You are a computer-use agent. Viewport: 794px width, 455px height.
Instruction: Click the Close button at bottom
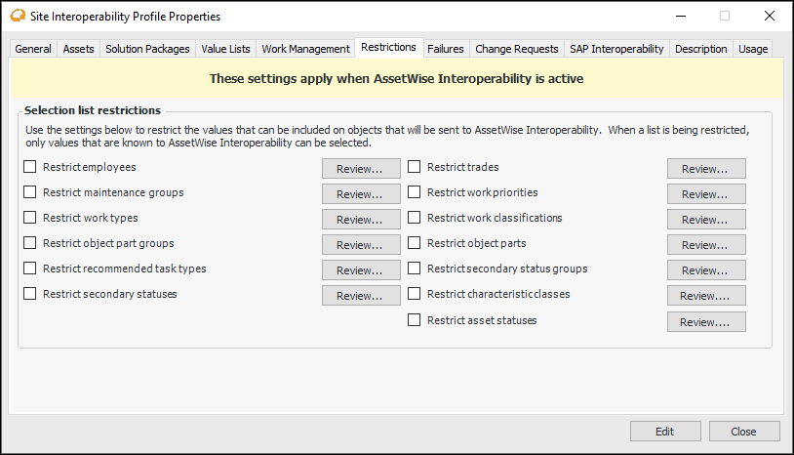(x=743, y=432)
